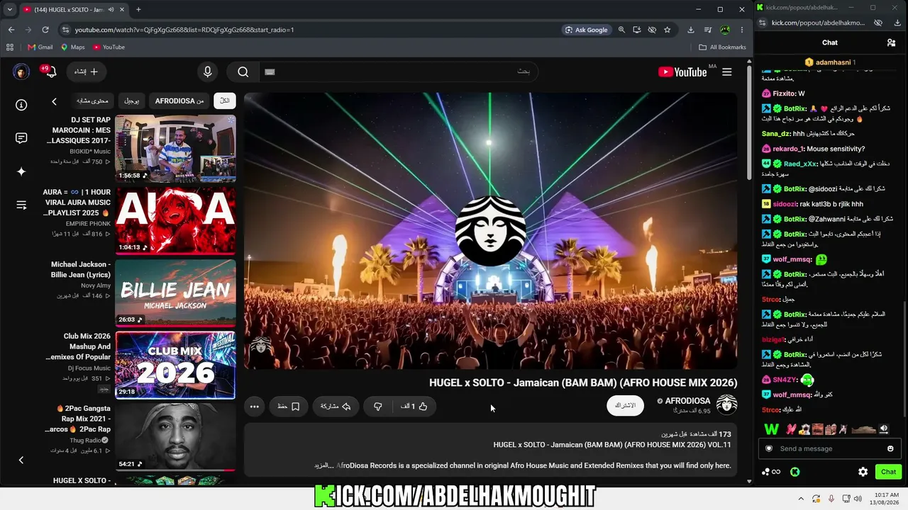The width and height of the screenshot is (908, 510).
Task: Open Chrome site information icon
Action: [65, 30]
